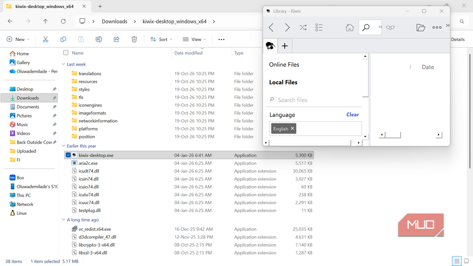Switch to details list view
The width and height of the screenshot is (473, 266).
[457, 261]
